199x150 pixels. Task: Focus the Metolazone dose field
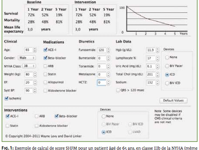102,75
